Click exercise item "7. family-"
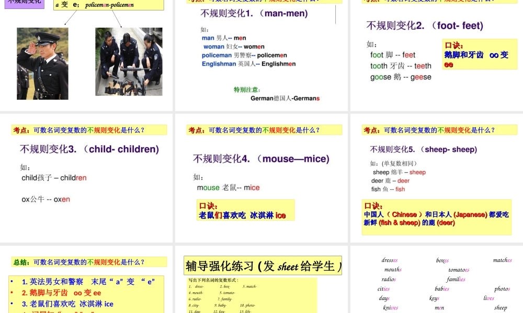The image size is (523, 313). tap(225, 299)
